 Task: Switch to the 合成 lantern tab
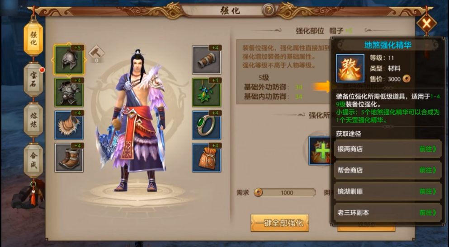point(33,160)
